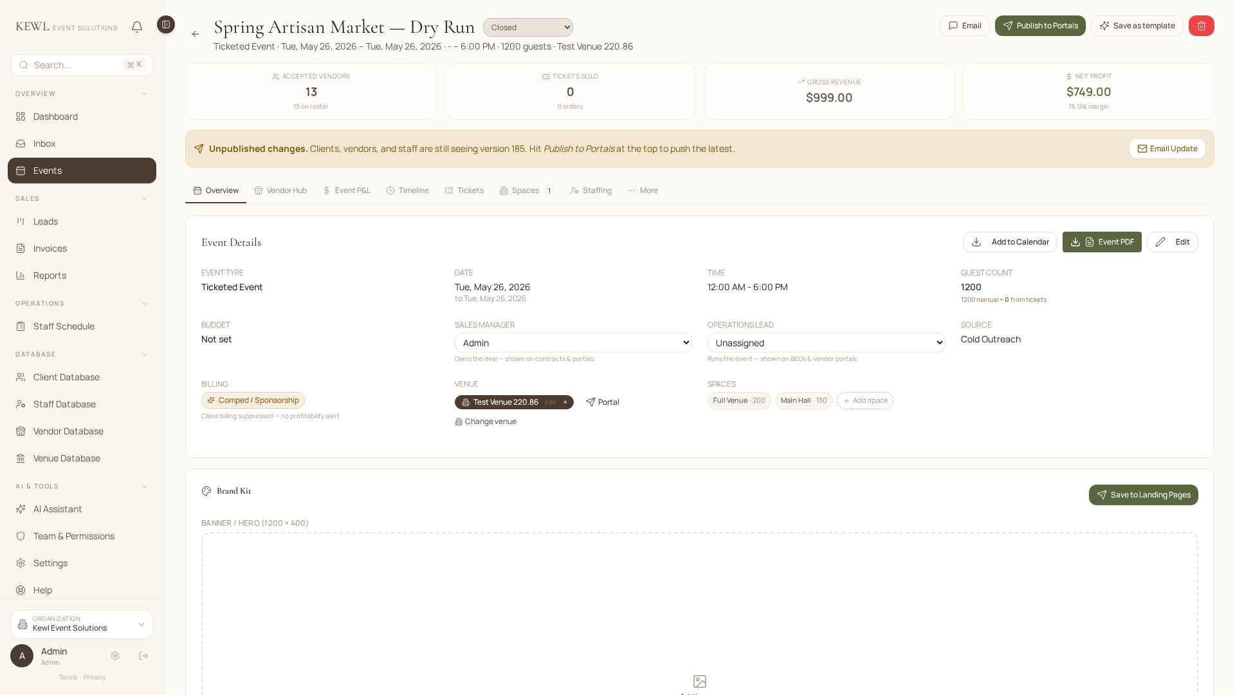Collapse the sidebar panel toggle

pyautogui.click(x=166, y=25)
